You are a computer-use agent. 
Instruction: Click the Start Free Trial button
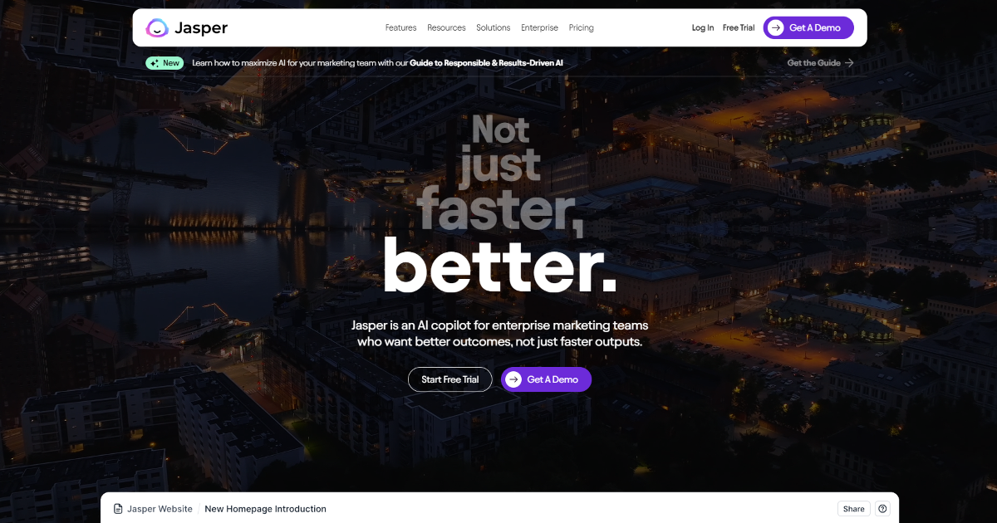click(x=449, y=379)
